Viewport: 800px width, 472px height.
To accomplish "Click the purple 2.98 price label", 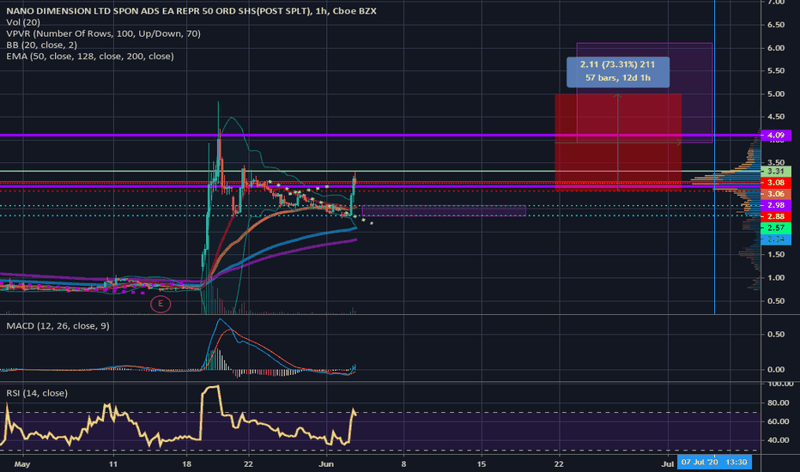I will coord(776,205).
